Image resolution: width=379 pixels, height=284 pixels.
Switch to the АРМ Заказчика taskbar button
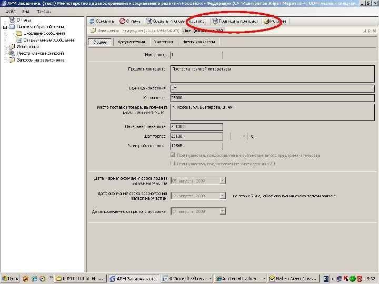[x=134, y=279]
